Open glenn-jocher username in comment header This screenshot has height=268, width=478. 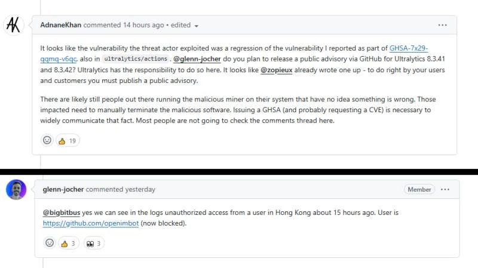[63, 189]
